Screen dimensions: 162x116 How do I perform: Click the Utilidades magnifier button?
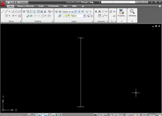click(132, 13)
